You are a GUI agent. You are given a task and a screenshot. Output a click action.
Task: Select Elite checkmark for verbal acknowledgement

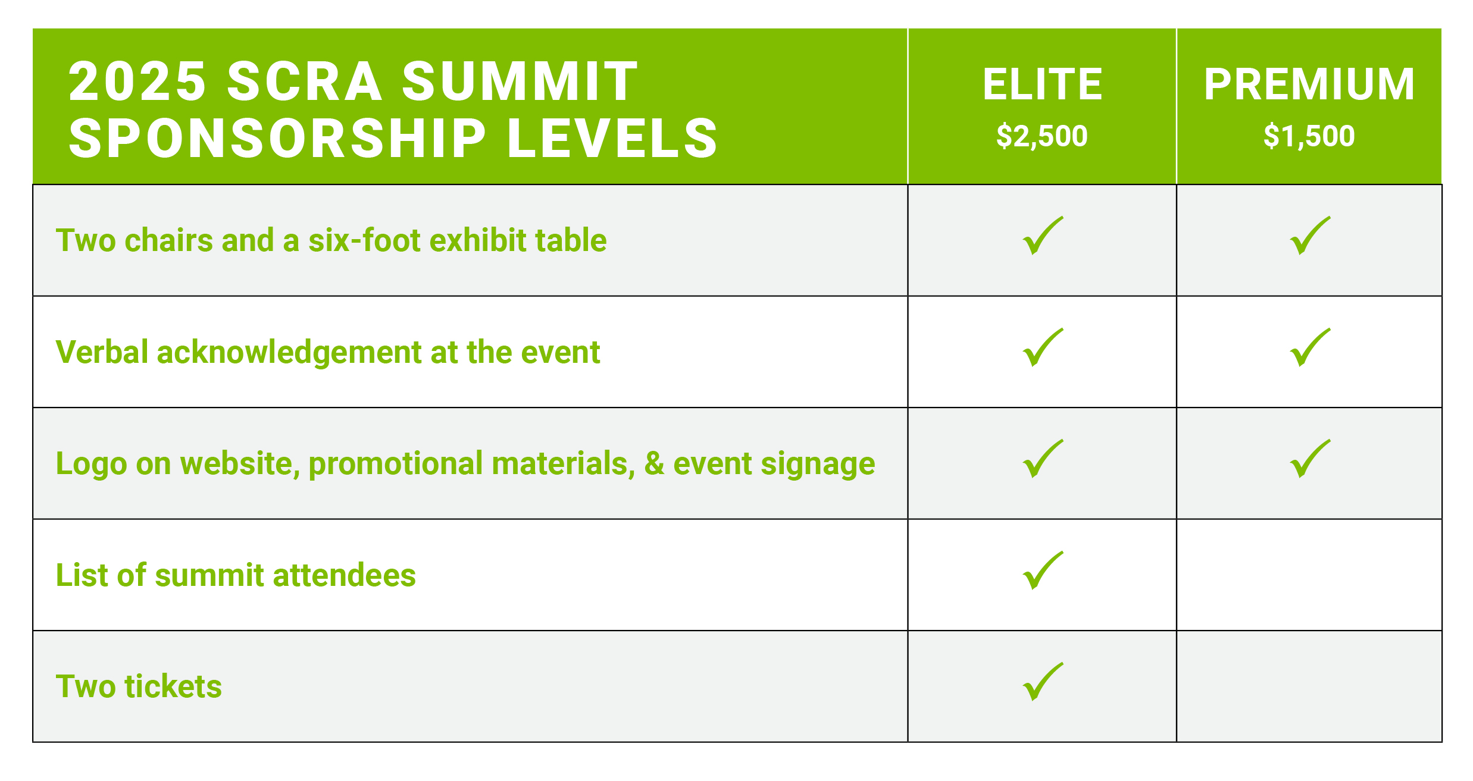(x=1043, y=347)
